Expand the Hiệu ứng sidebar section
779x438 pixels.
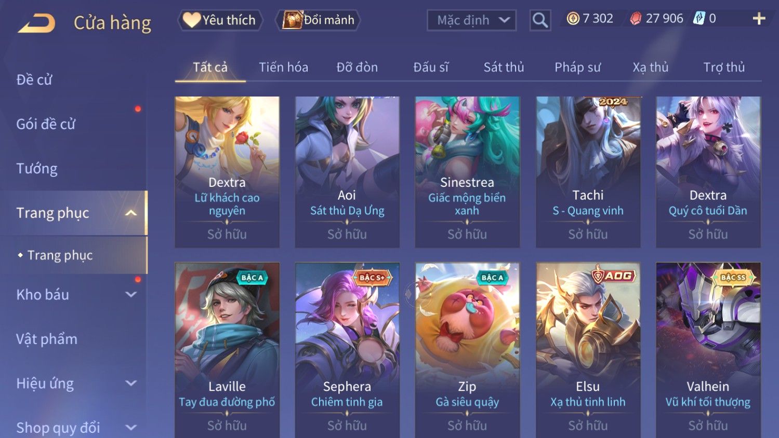tap(131, 383)
